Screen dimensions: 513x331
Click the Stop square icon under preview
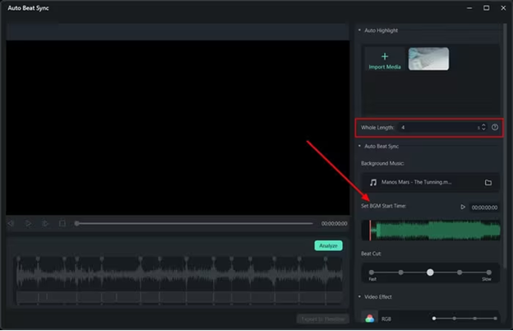click(x=62, y=223)
